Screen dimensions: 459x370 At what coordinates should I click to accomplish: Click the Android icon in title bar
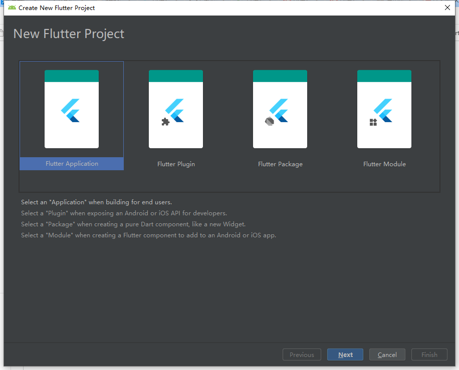12,8
